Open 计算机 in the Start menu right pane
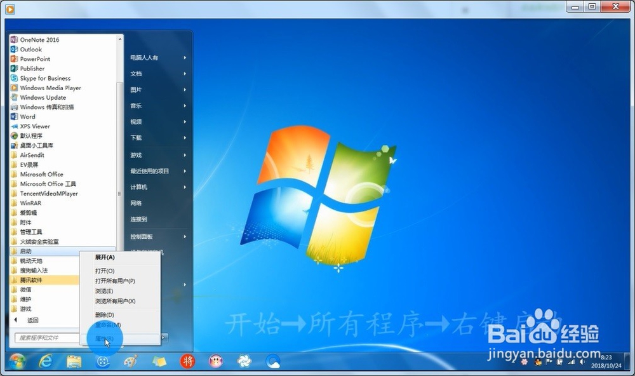 click(x=138, y=187)
